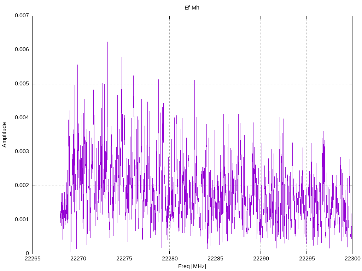Click the Freq [MHz] x-axis label

point(192,266)
